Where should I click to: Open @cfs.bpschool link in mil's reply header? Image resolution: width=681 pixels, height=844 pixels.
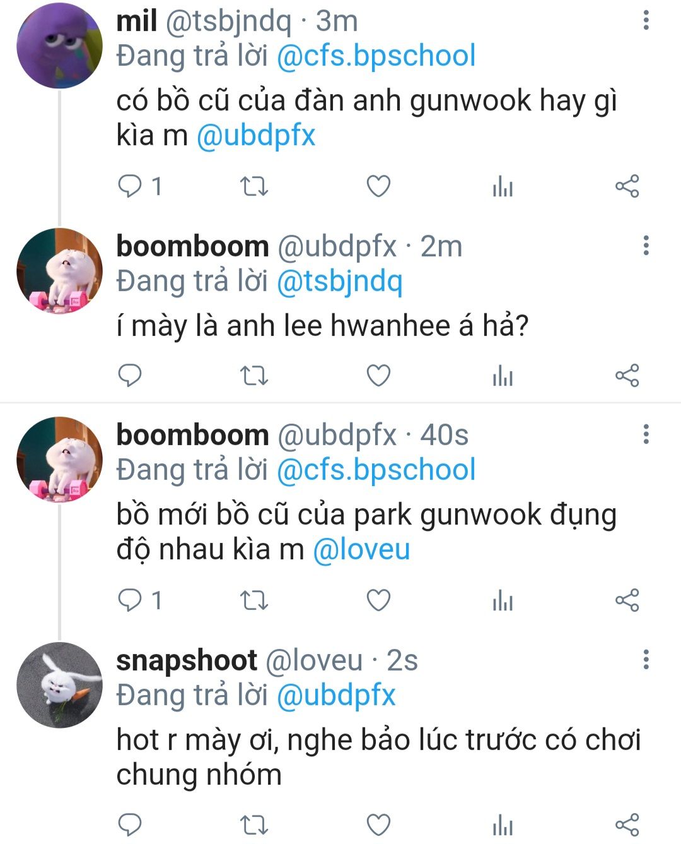tap(376, 56)
